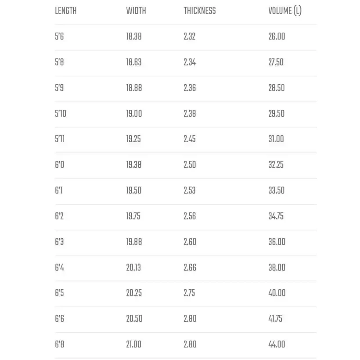The height and width of the screenshot is (360, 360).
Task: Select the 6'3 length cell
Action: pyautogui.click(x=59, y=242)
